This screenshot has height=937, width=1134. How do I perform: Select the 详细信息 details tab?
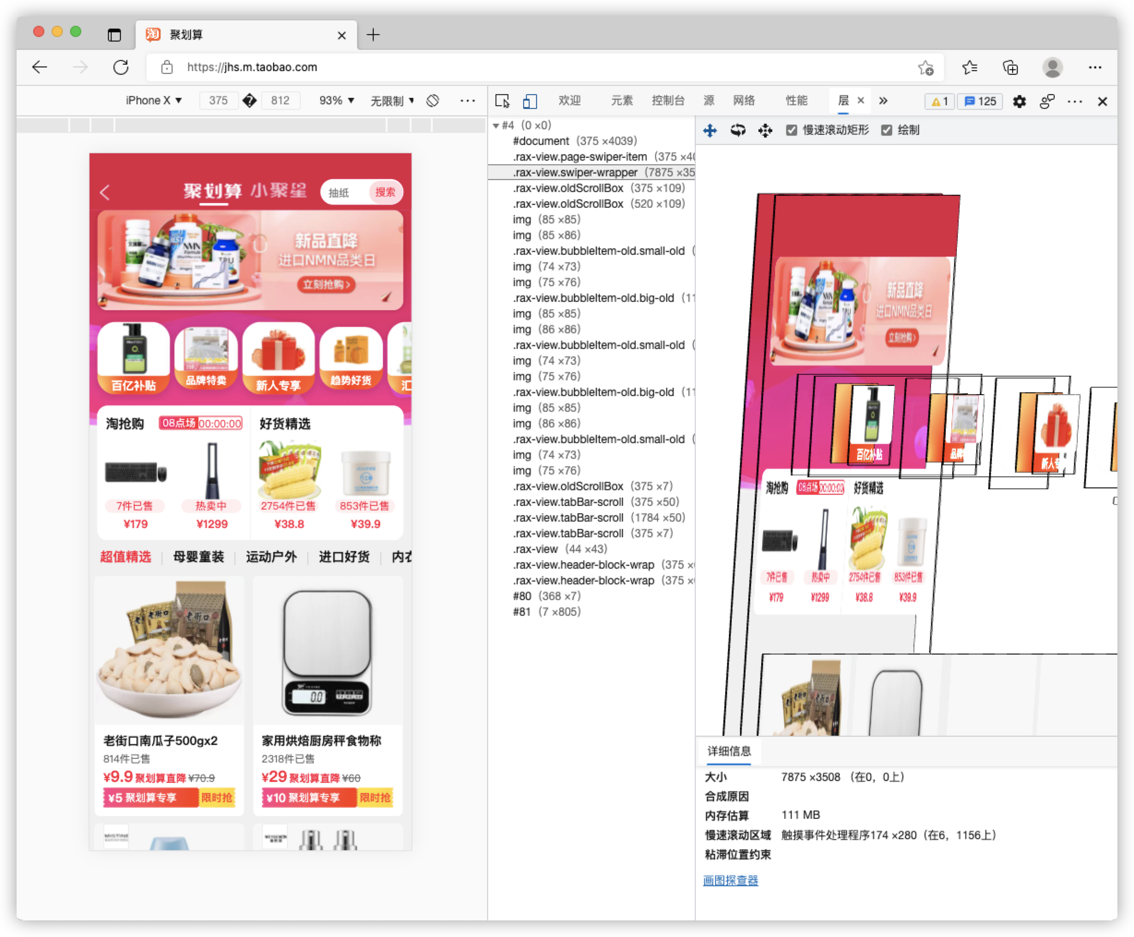click(x=729, y=751)
